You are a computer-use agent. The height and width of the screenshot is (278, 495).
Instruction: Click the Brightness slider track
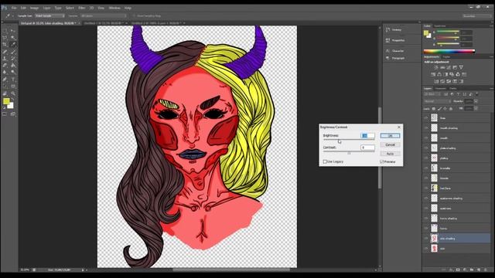349,140
